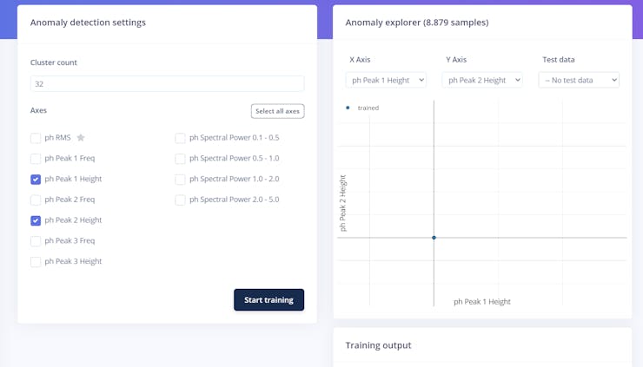
Task: Enable the ph RMS axis checkbox
Action: (36, 138)
